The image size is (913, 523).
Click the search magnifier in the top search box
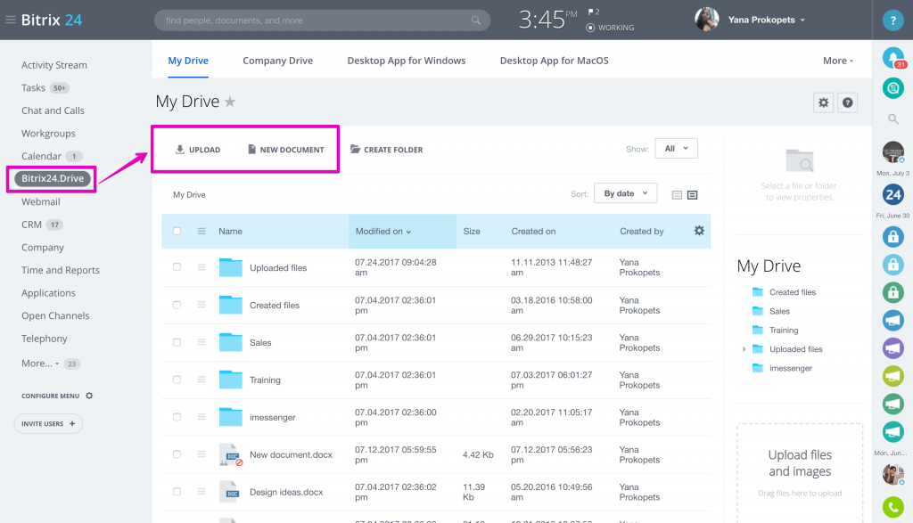pyautogui.click(x=476, y=20)
